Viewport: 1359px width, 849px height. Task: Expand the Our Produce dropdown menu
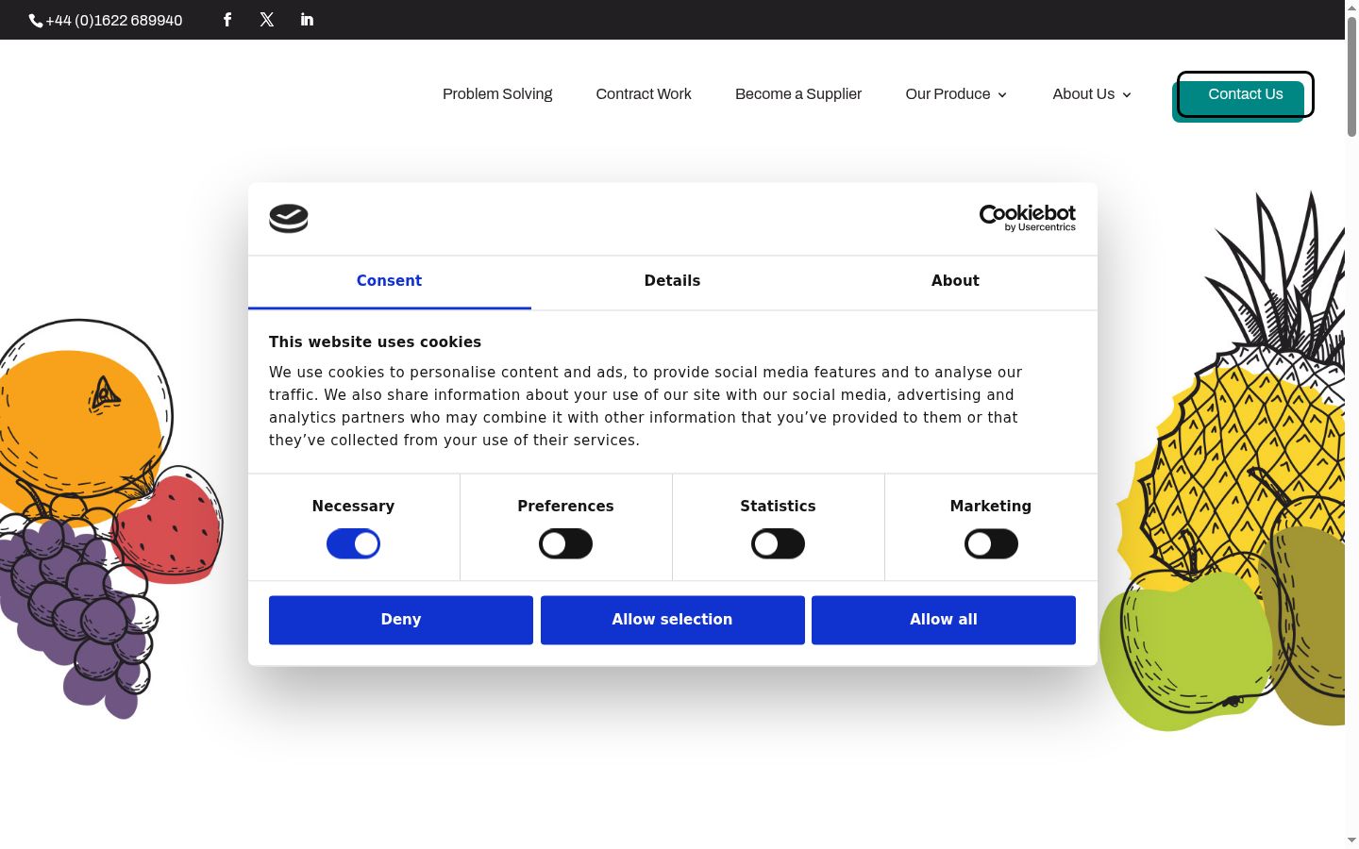pyautogui.click(x=956, y=94)
